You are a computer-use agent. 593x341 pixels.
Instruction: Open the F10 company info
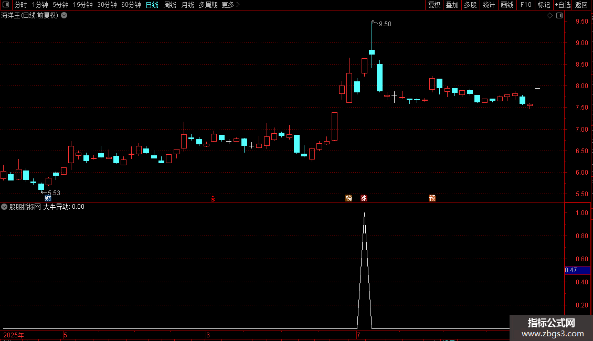pyautogui.click(x=526, y=5)
